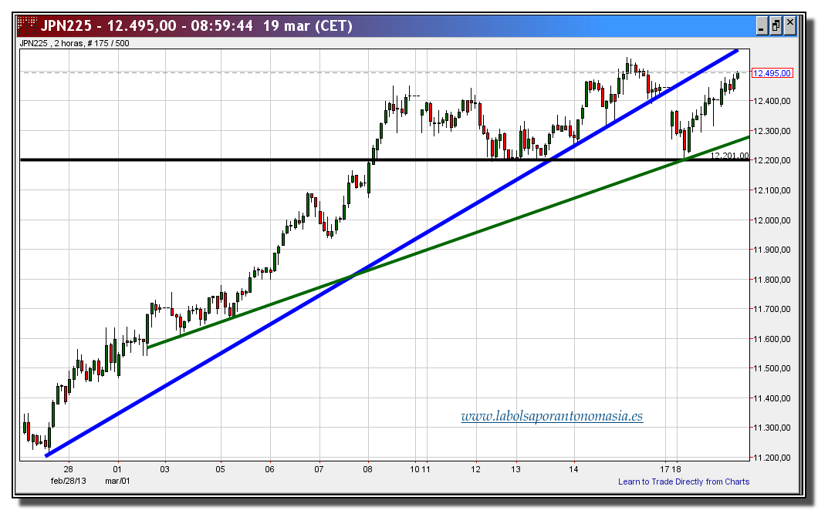Click the 11.400,00 price axis label
This screenshot has height=510, width=818.
772,398
